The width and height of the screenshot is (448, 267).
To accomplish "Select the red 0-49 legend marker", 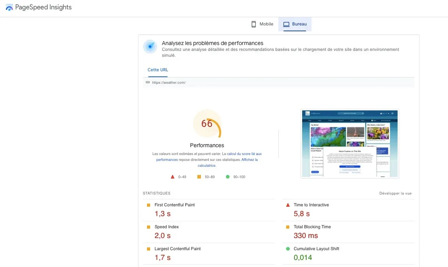I will (x=173, y=177).
